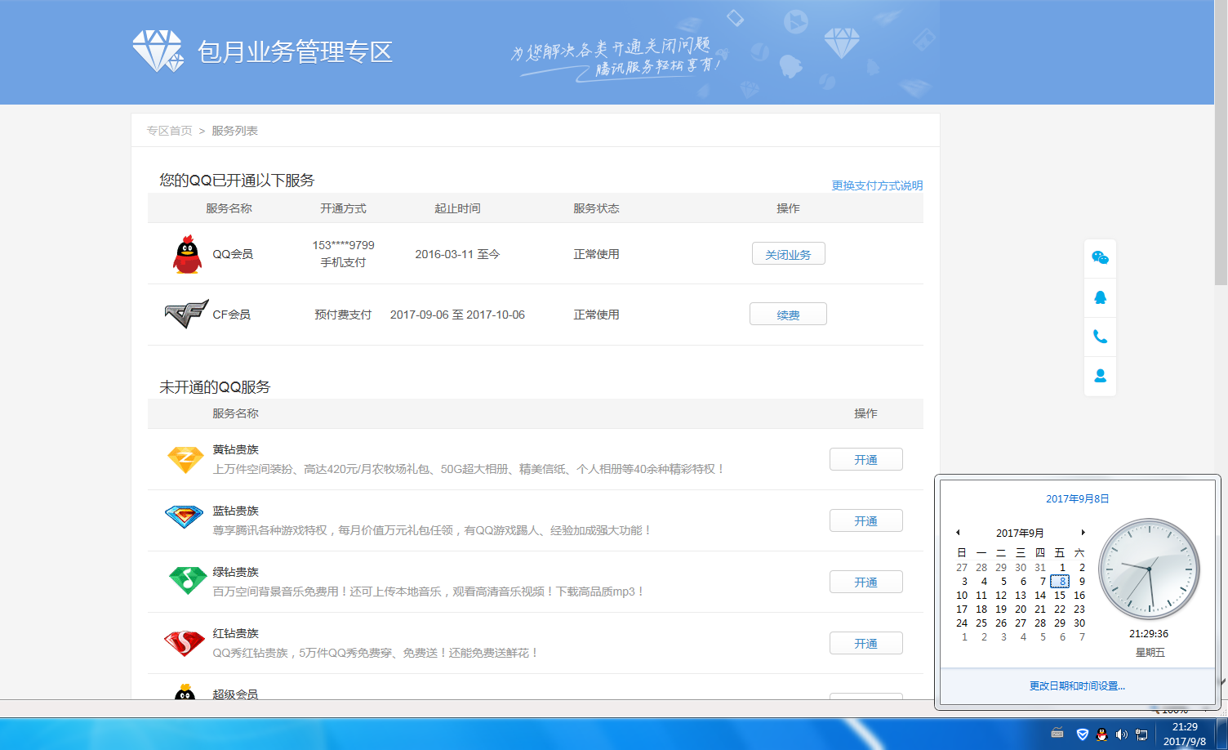Click the QQ会员 penguin icon
The height and width of the screenshot is (750, 1228).
[x=187, y=254]
